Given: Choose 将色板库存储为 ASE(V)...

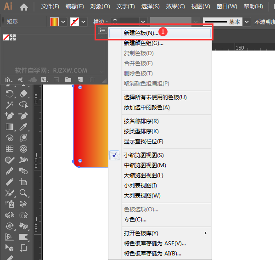Looking at the screenshot, I should click(160, 243).
